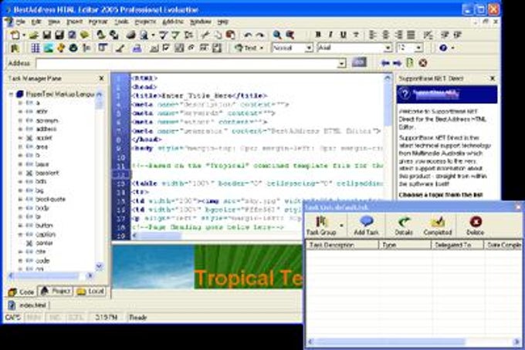The image size is (525, 350).
Task: Click the Find and Replace icon
Action: tap(290, 35)
